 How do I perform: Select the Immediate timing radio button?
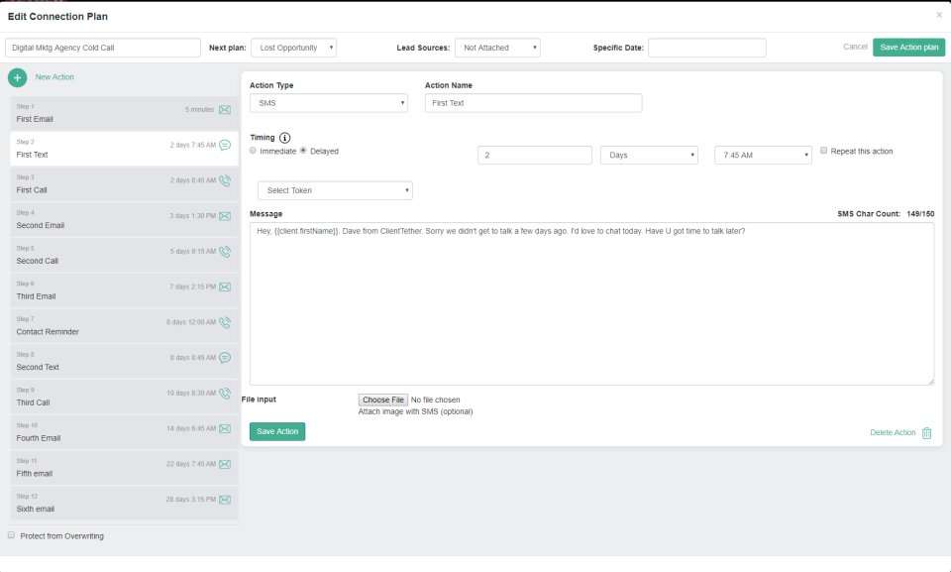tap(255, 152)
